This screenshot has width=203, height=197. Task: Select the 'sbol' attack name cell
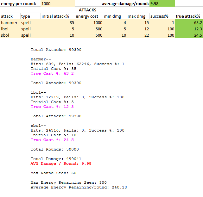click(x=10, y=35)
